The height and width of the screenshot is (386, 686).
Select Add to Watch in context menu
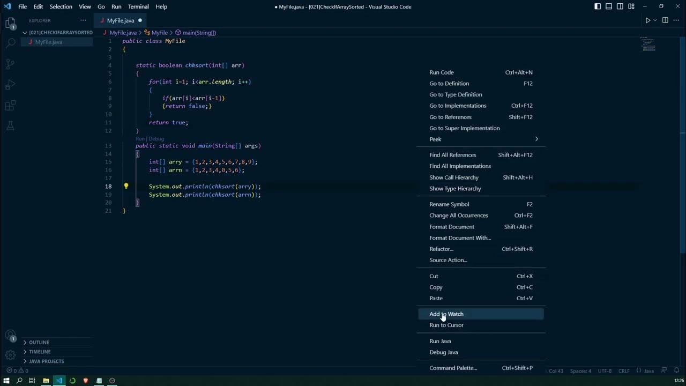481,314
